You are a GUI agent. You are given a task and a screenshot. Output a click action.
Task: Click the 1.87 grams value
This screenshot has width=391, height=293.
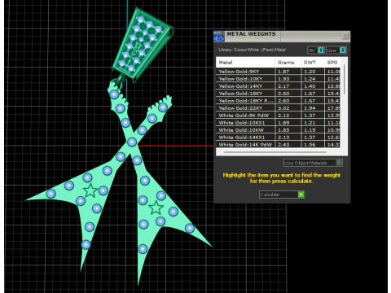(x=283, y=72)
